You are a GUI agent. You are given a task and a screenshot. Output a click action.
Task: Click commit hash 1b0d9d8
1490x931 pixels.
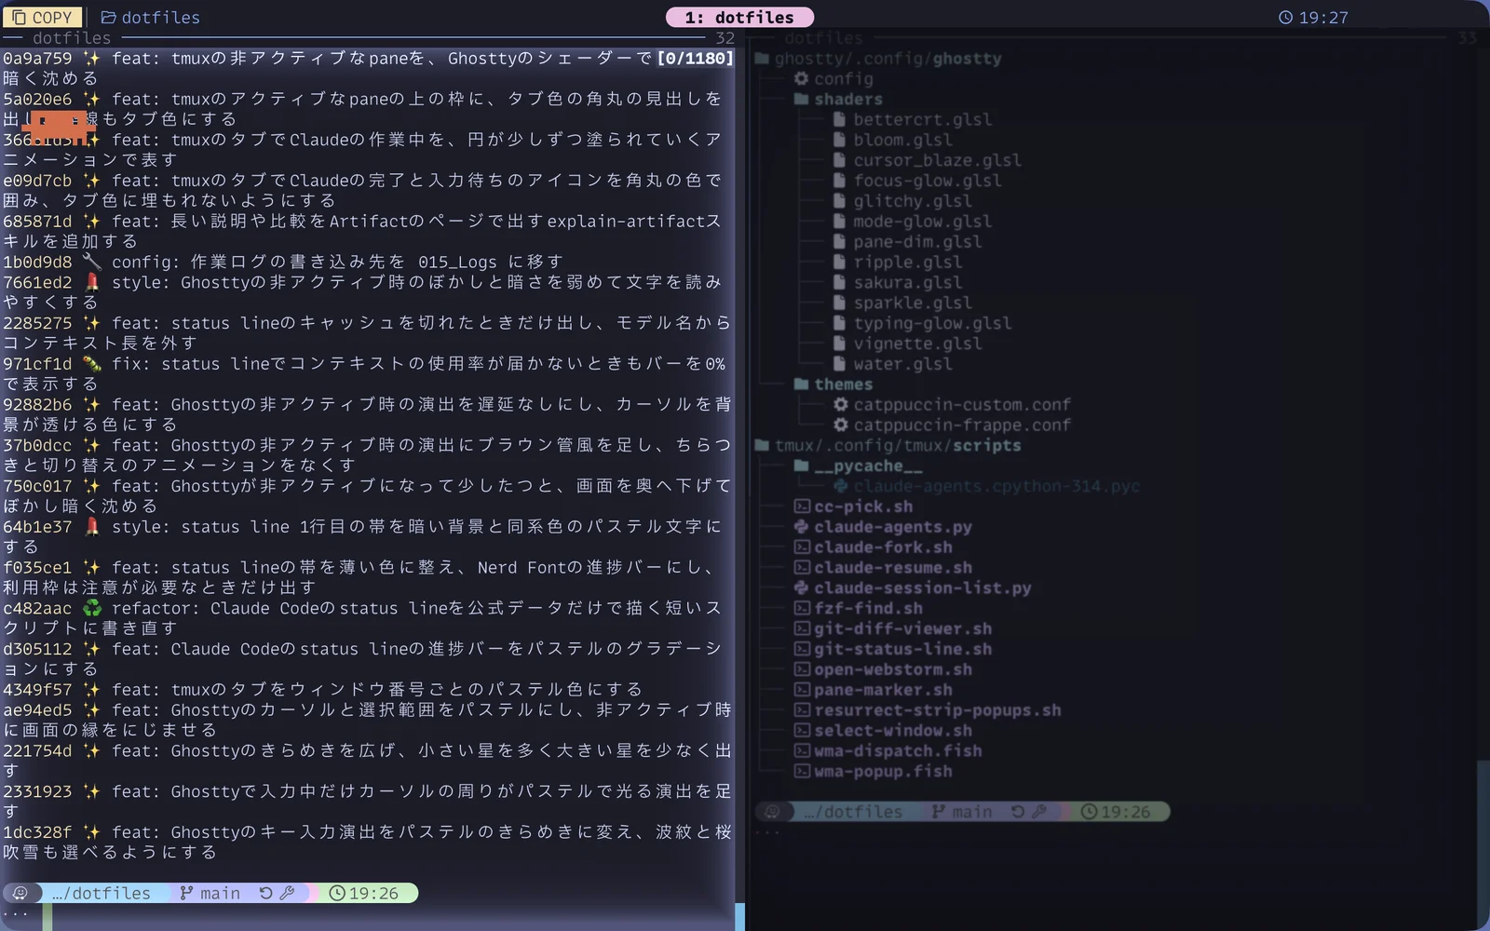pyautogui.click(x=37, y=262)
